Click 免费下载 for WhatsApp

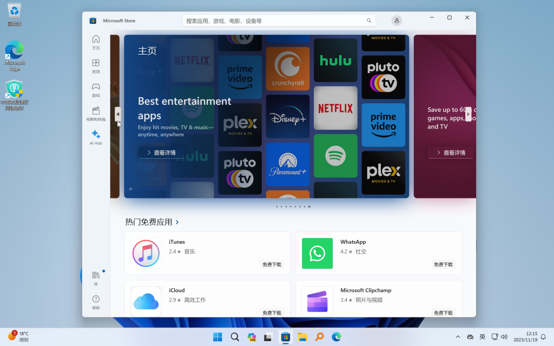click(443, 264)
